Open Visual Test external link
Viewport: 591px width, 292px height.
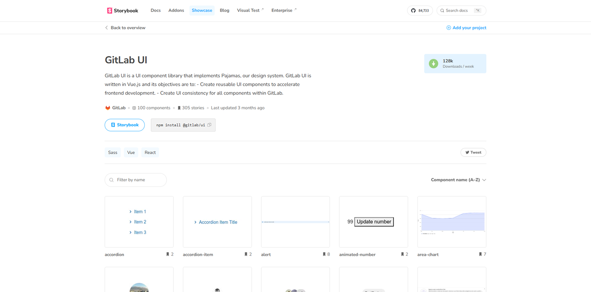(250, 10)
